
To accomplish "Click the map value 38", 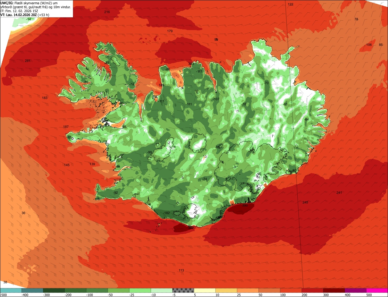I will [5, 282].
